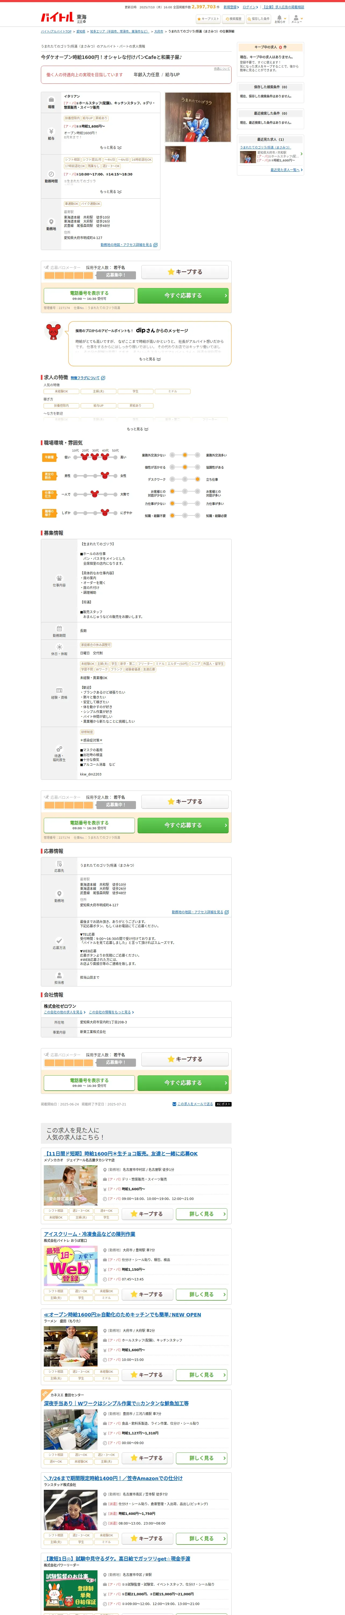Click the 東海 region switcher beside logo
This screenshot has width=345, height=1615.
coord(81,18)
